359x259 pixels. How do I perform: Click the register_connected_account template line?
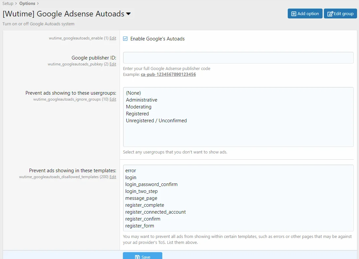[x=155, y=212]
